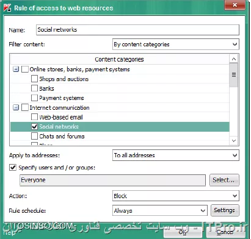This screenshot has height=239, width=251.
Task: Click the category list scroll down arrow
Action: tap(234, 141)
